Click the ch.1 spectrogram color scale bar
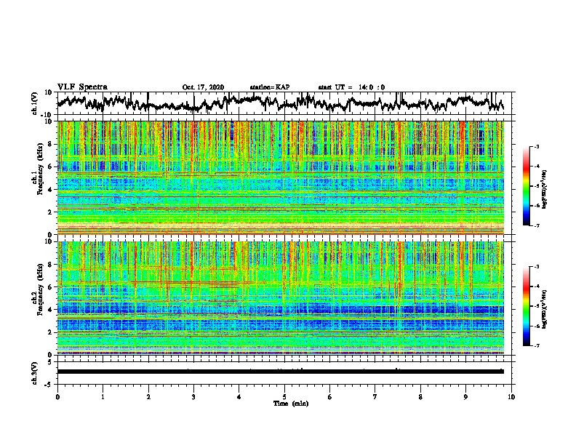Image resolution: width=576 pixels, height=445 pixels. [526, 186]
